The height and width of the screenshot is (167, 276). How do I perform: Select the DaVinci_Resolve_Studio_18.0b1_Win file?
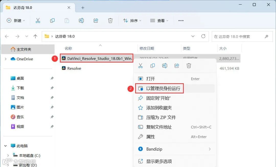[97, 58]
